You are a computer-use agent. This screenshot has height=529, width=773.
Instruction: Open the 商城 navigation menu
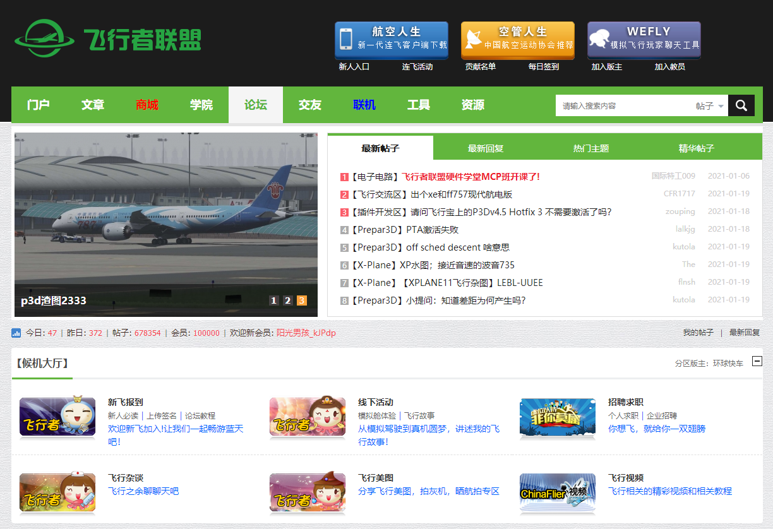147,105
